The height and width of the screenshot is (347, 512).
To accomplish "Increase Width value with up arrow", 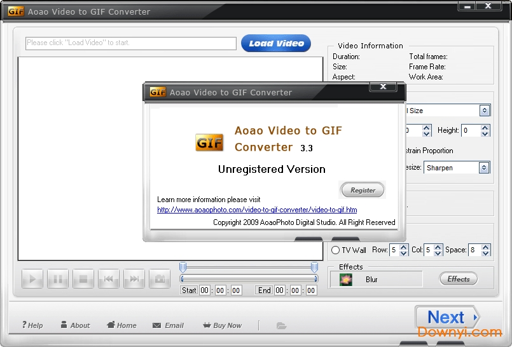I will (426, 128).
